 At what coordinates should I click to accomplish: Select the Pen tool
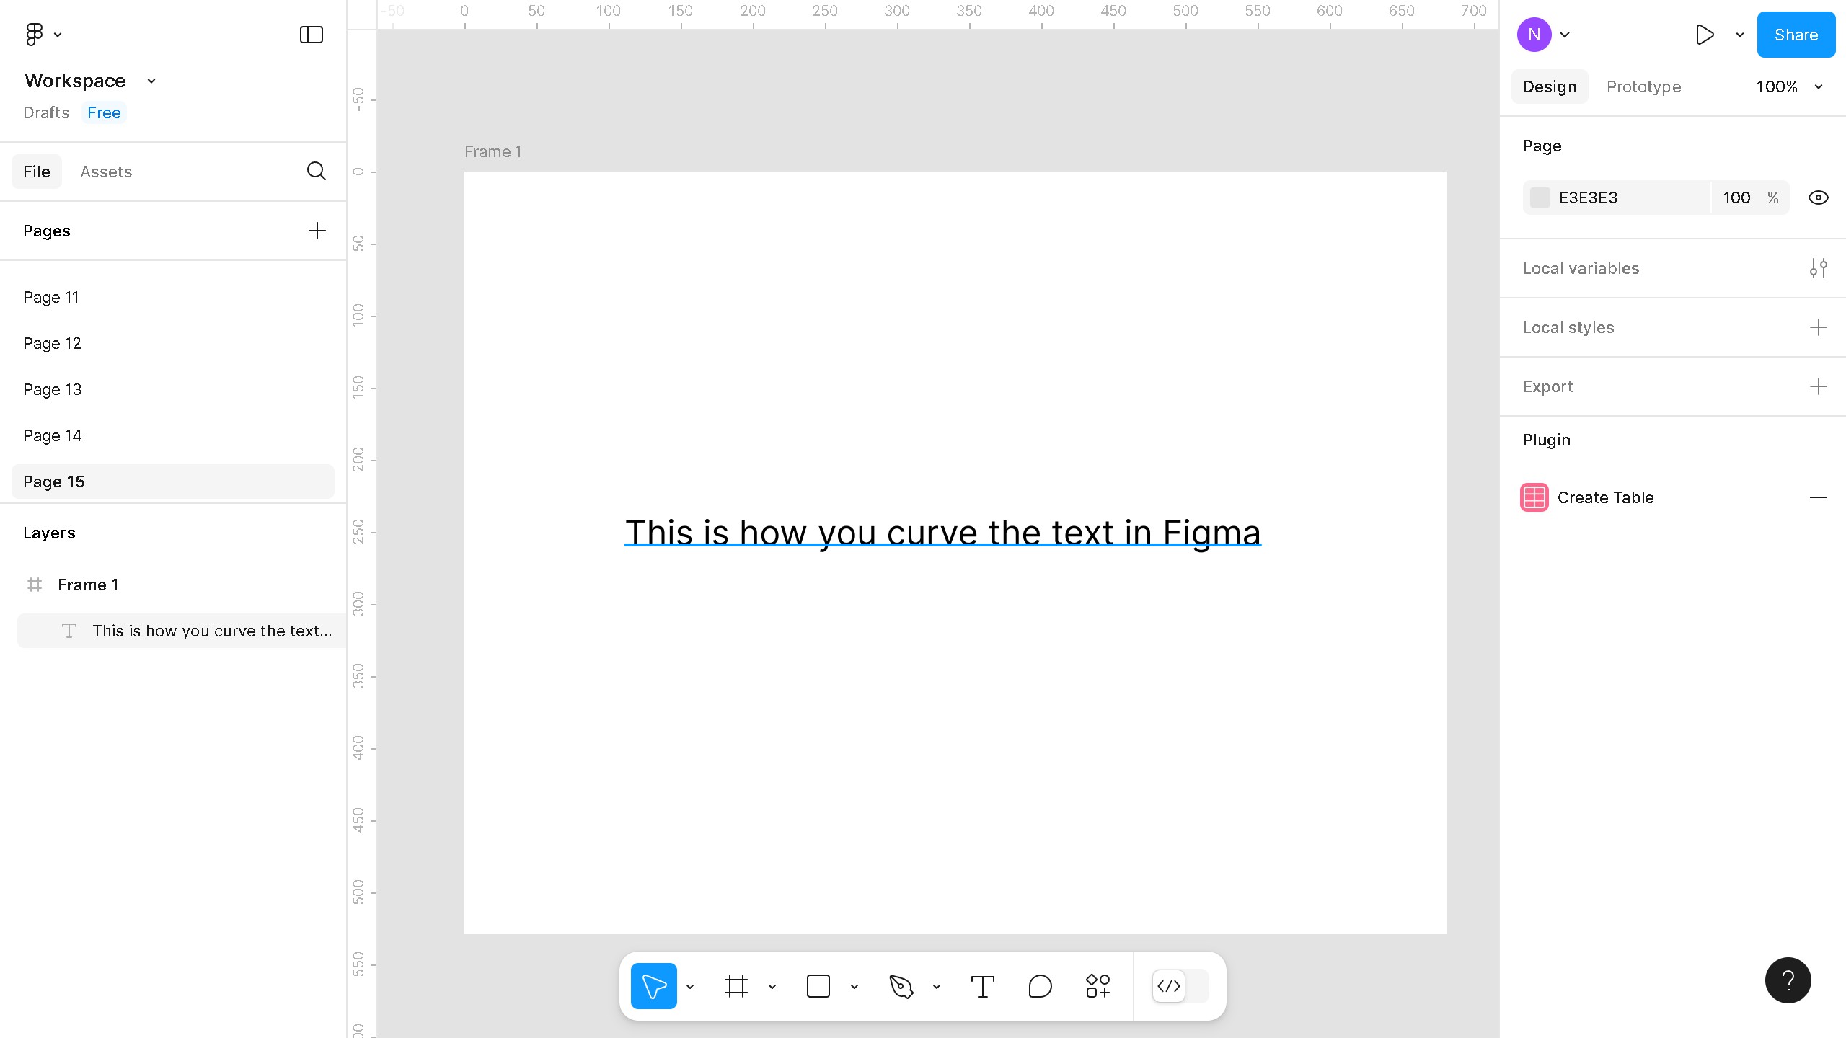pyautogui.click(x=901, y=986)
